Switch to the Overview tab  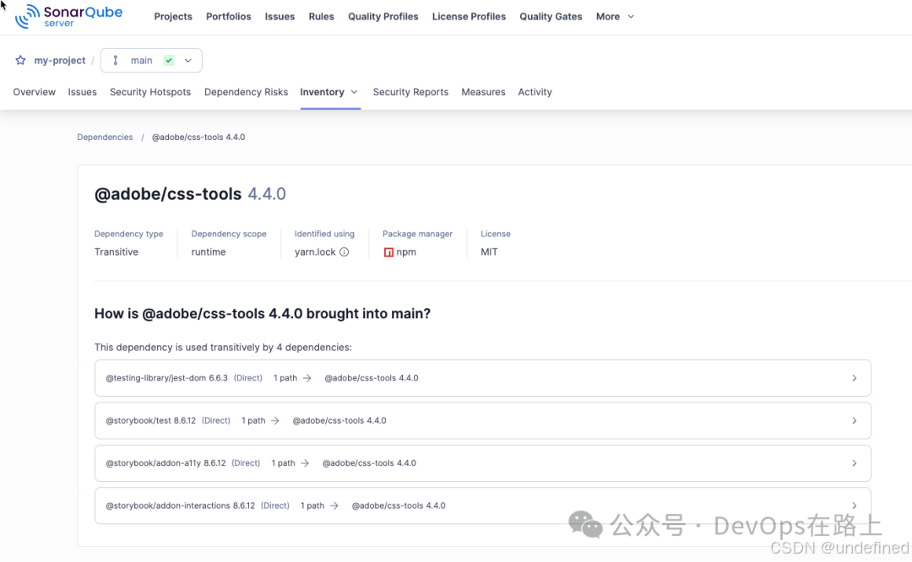35,92
